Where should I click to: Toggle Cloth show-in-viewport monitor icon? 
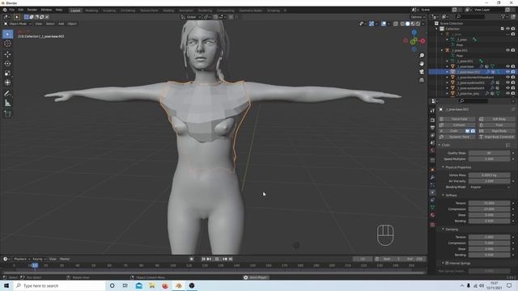coord(468,131)
